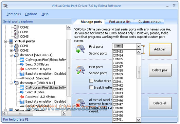The height and width of the screenshot is (124, 180).
Task: Select the COM5 physical port icon
Action: 16,36
